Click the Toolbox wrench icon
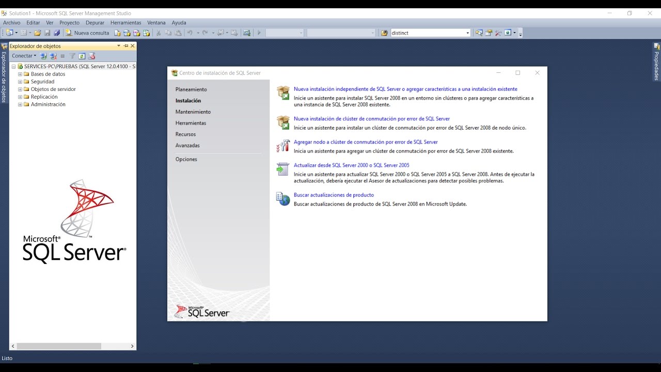 (x=498, y=33)
